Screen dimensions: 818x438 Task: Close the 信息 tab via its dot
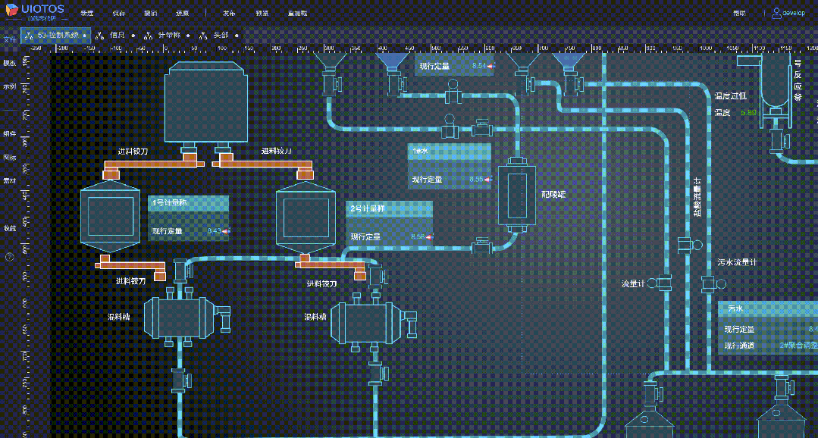(x=133, y=36)
